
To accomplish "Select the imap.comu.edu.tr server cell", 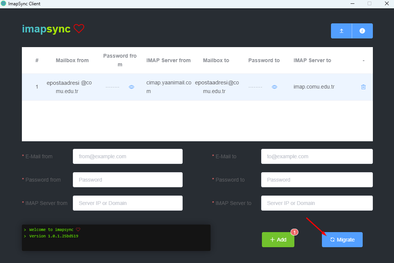I will (x=314, y=87).
